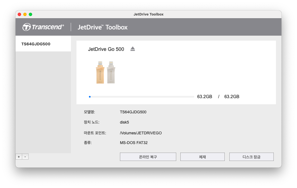
Task: Click the 디스크 잠금 disk lock button
Action: pos(251,157)
